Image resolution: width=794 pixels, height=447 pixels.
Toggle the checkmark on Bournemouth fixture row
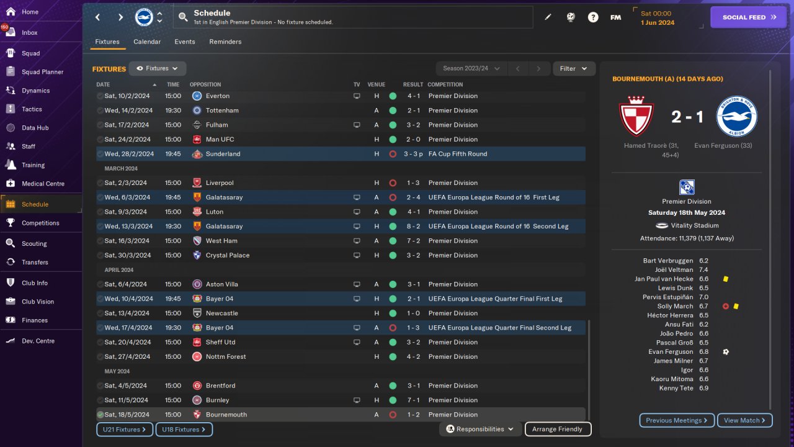100,415
